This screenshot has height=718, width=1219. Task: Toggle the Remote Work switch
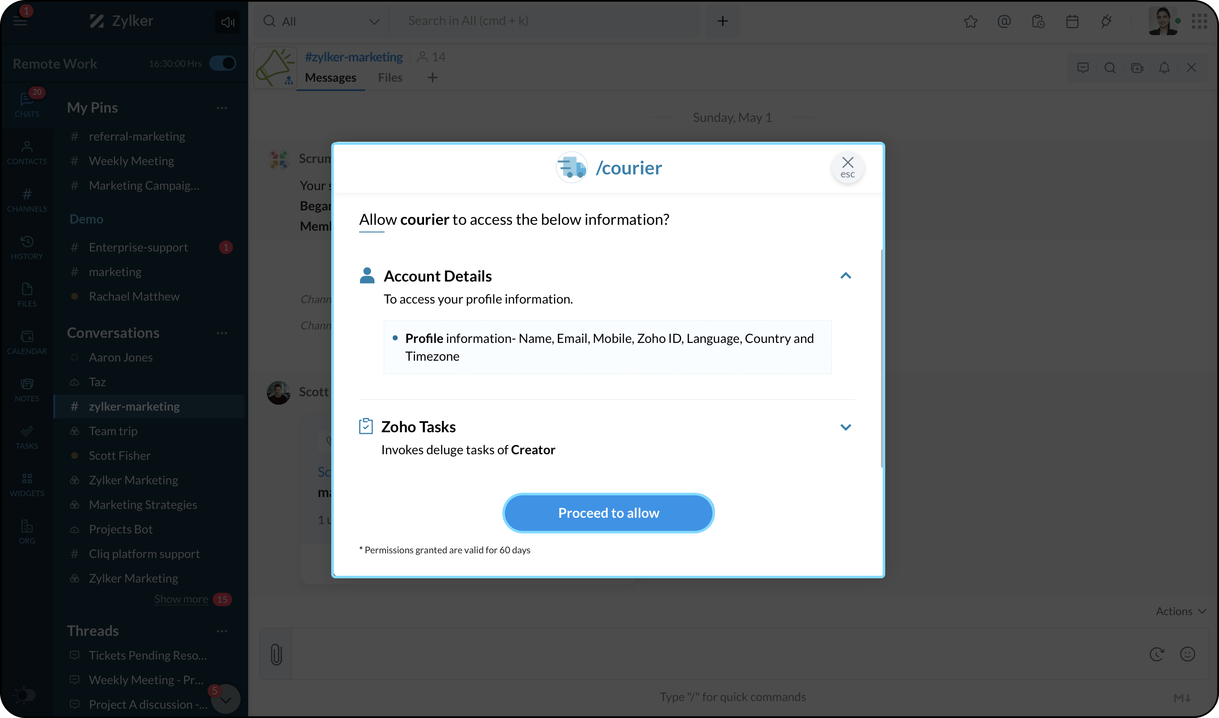pyautogui.click(x=223, y=64)
